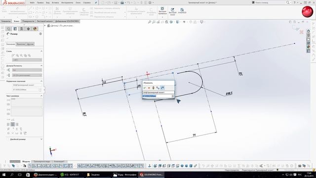The height and width of the screenshot is (178, 316).
Task: Click the Быстрый эскиз rapid sketch button
Action: (172, 11)
